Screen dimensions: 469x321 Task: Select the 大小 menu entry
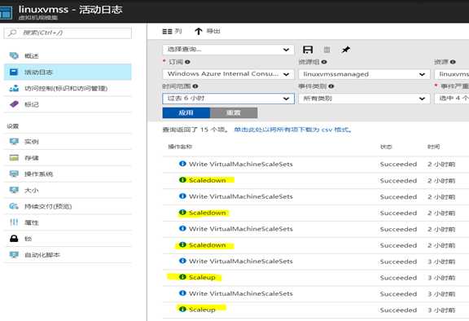[x=68, y=190]
